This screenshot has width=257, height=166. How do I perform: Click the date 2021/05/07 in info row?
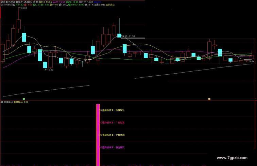pyautogui.click(x=6, y=5)
